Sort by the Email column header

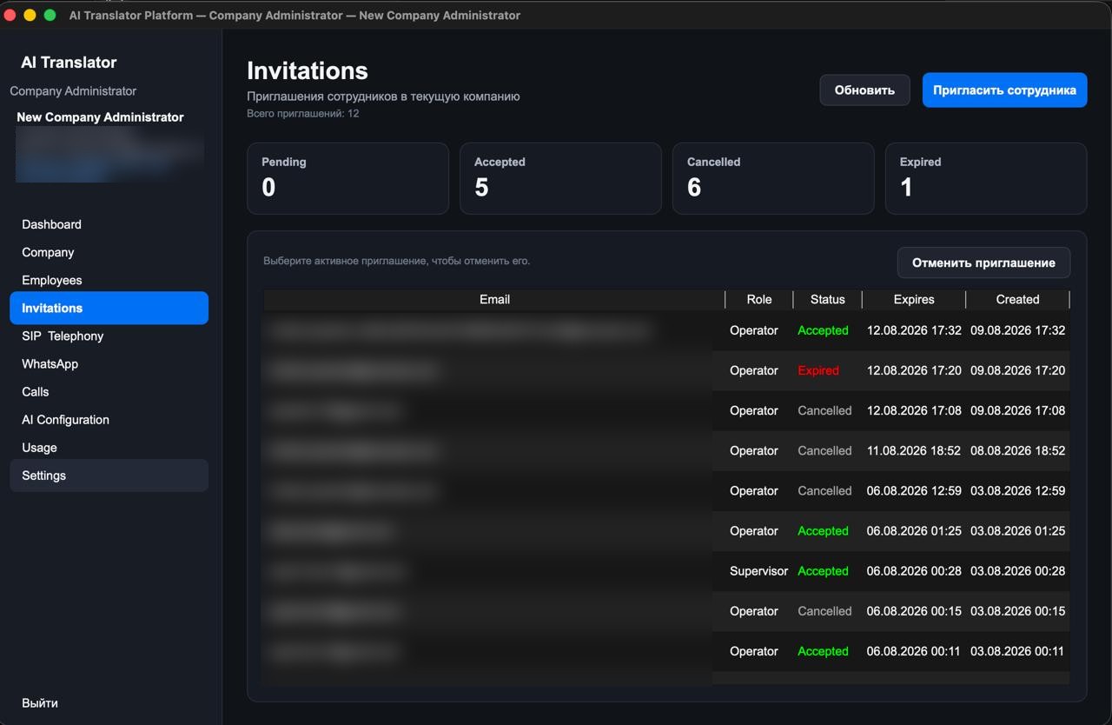tap(494, 299)
